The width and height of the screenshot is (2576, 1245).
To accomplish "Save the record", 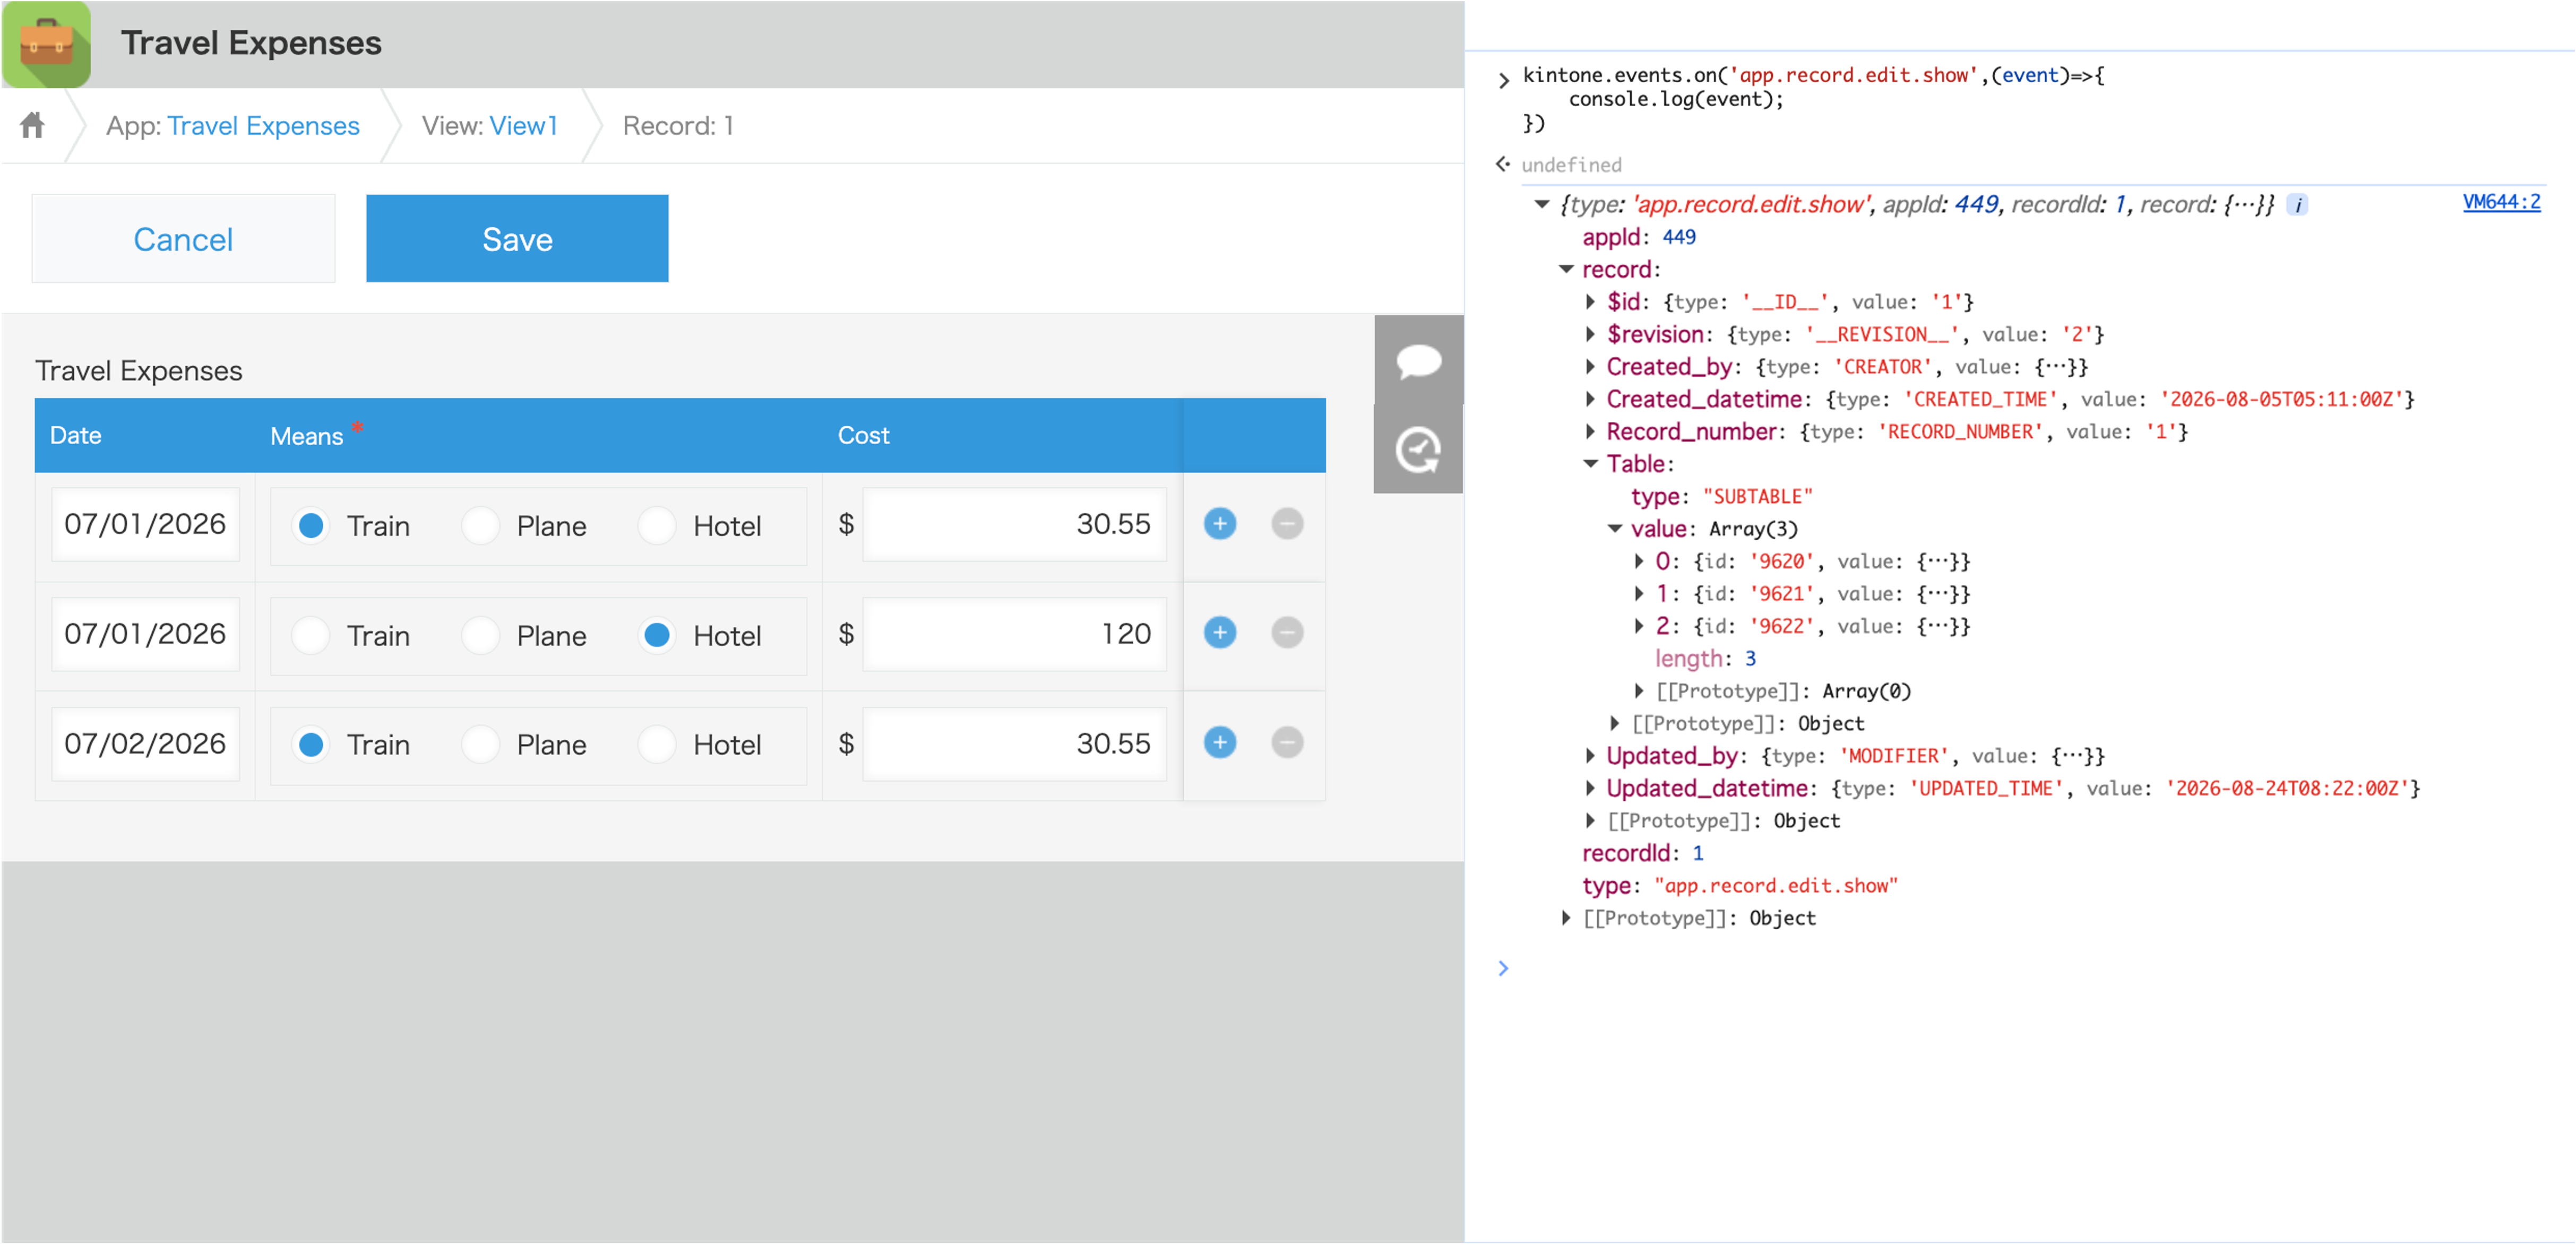I will click(x=517, y=239).
